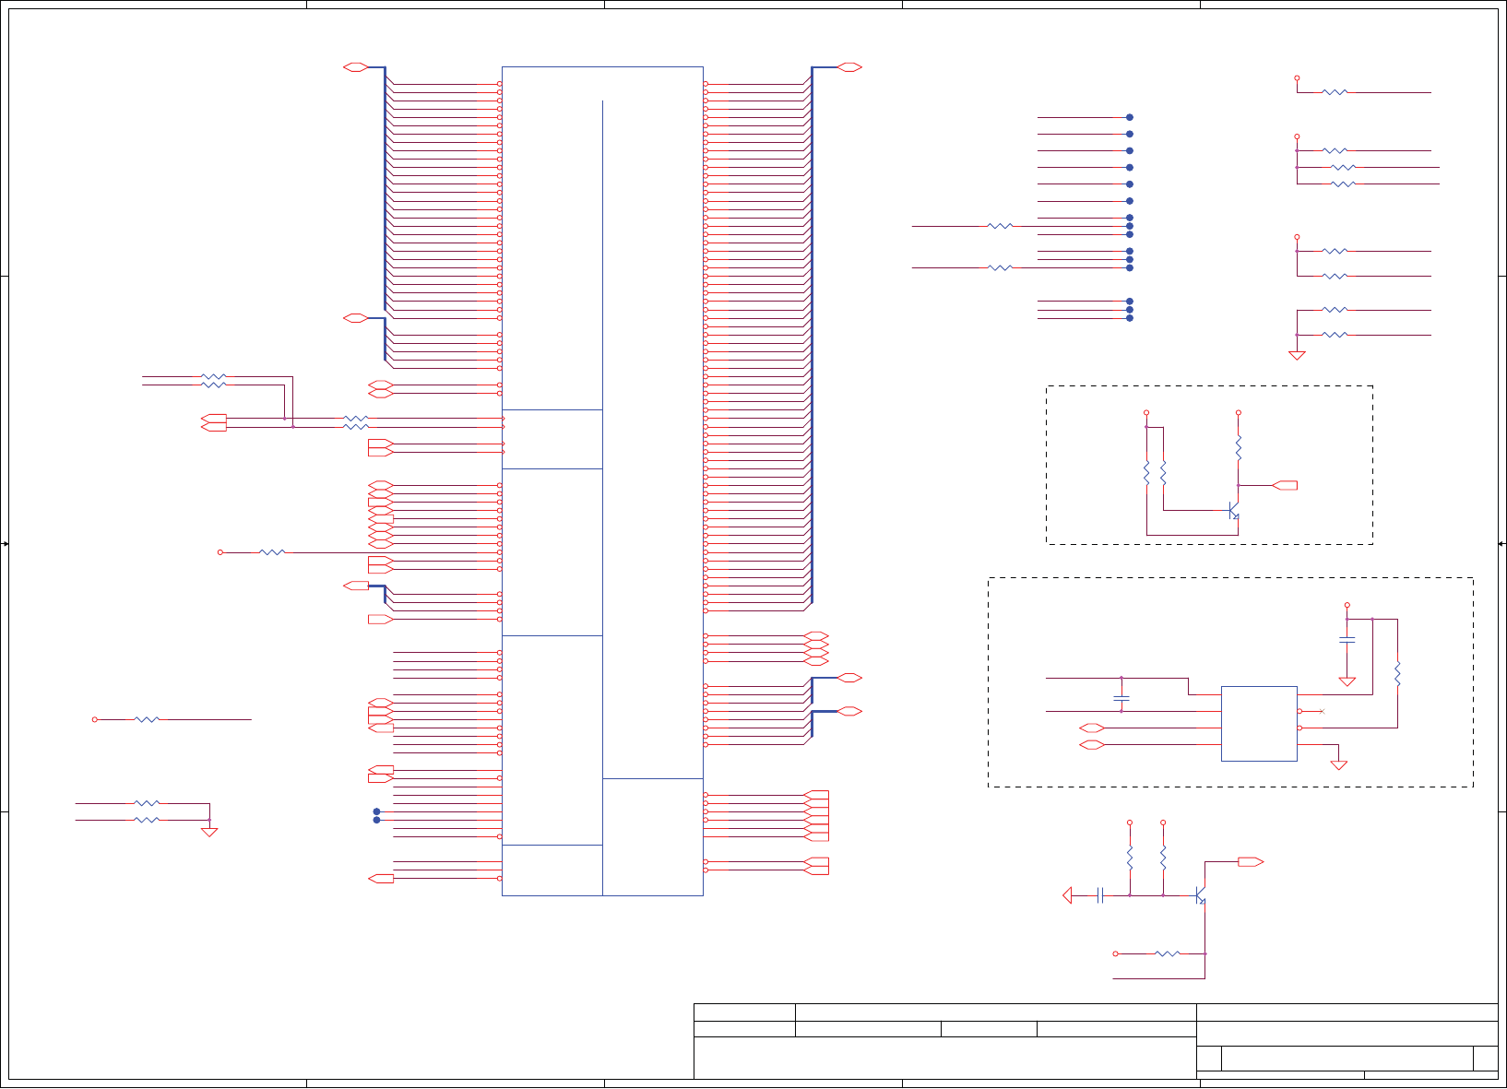
Task: Select the output port in the smaller dashed box
Action: point(1285,485)
